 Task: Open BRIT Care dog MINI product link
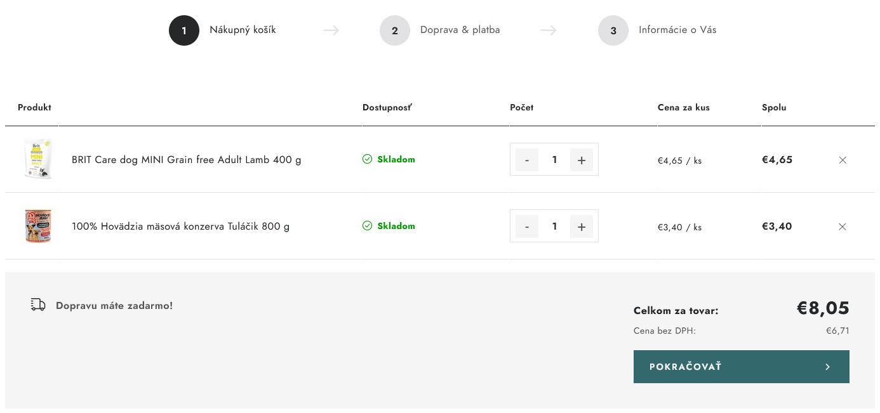coord(187,160)
